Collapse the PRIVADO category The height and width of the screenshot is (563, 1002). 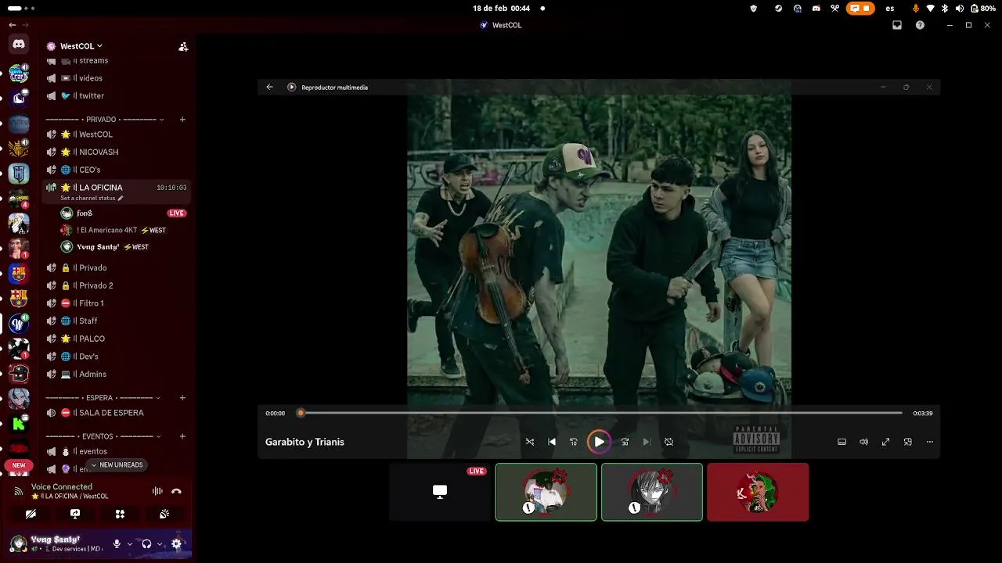click(x=105, y=120)
